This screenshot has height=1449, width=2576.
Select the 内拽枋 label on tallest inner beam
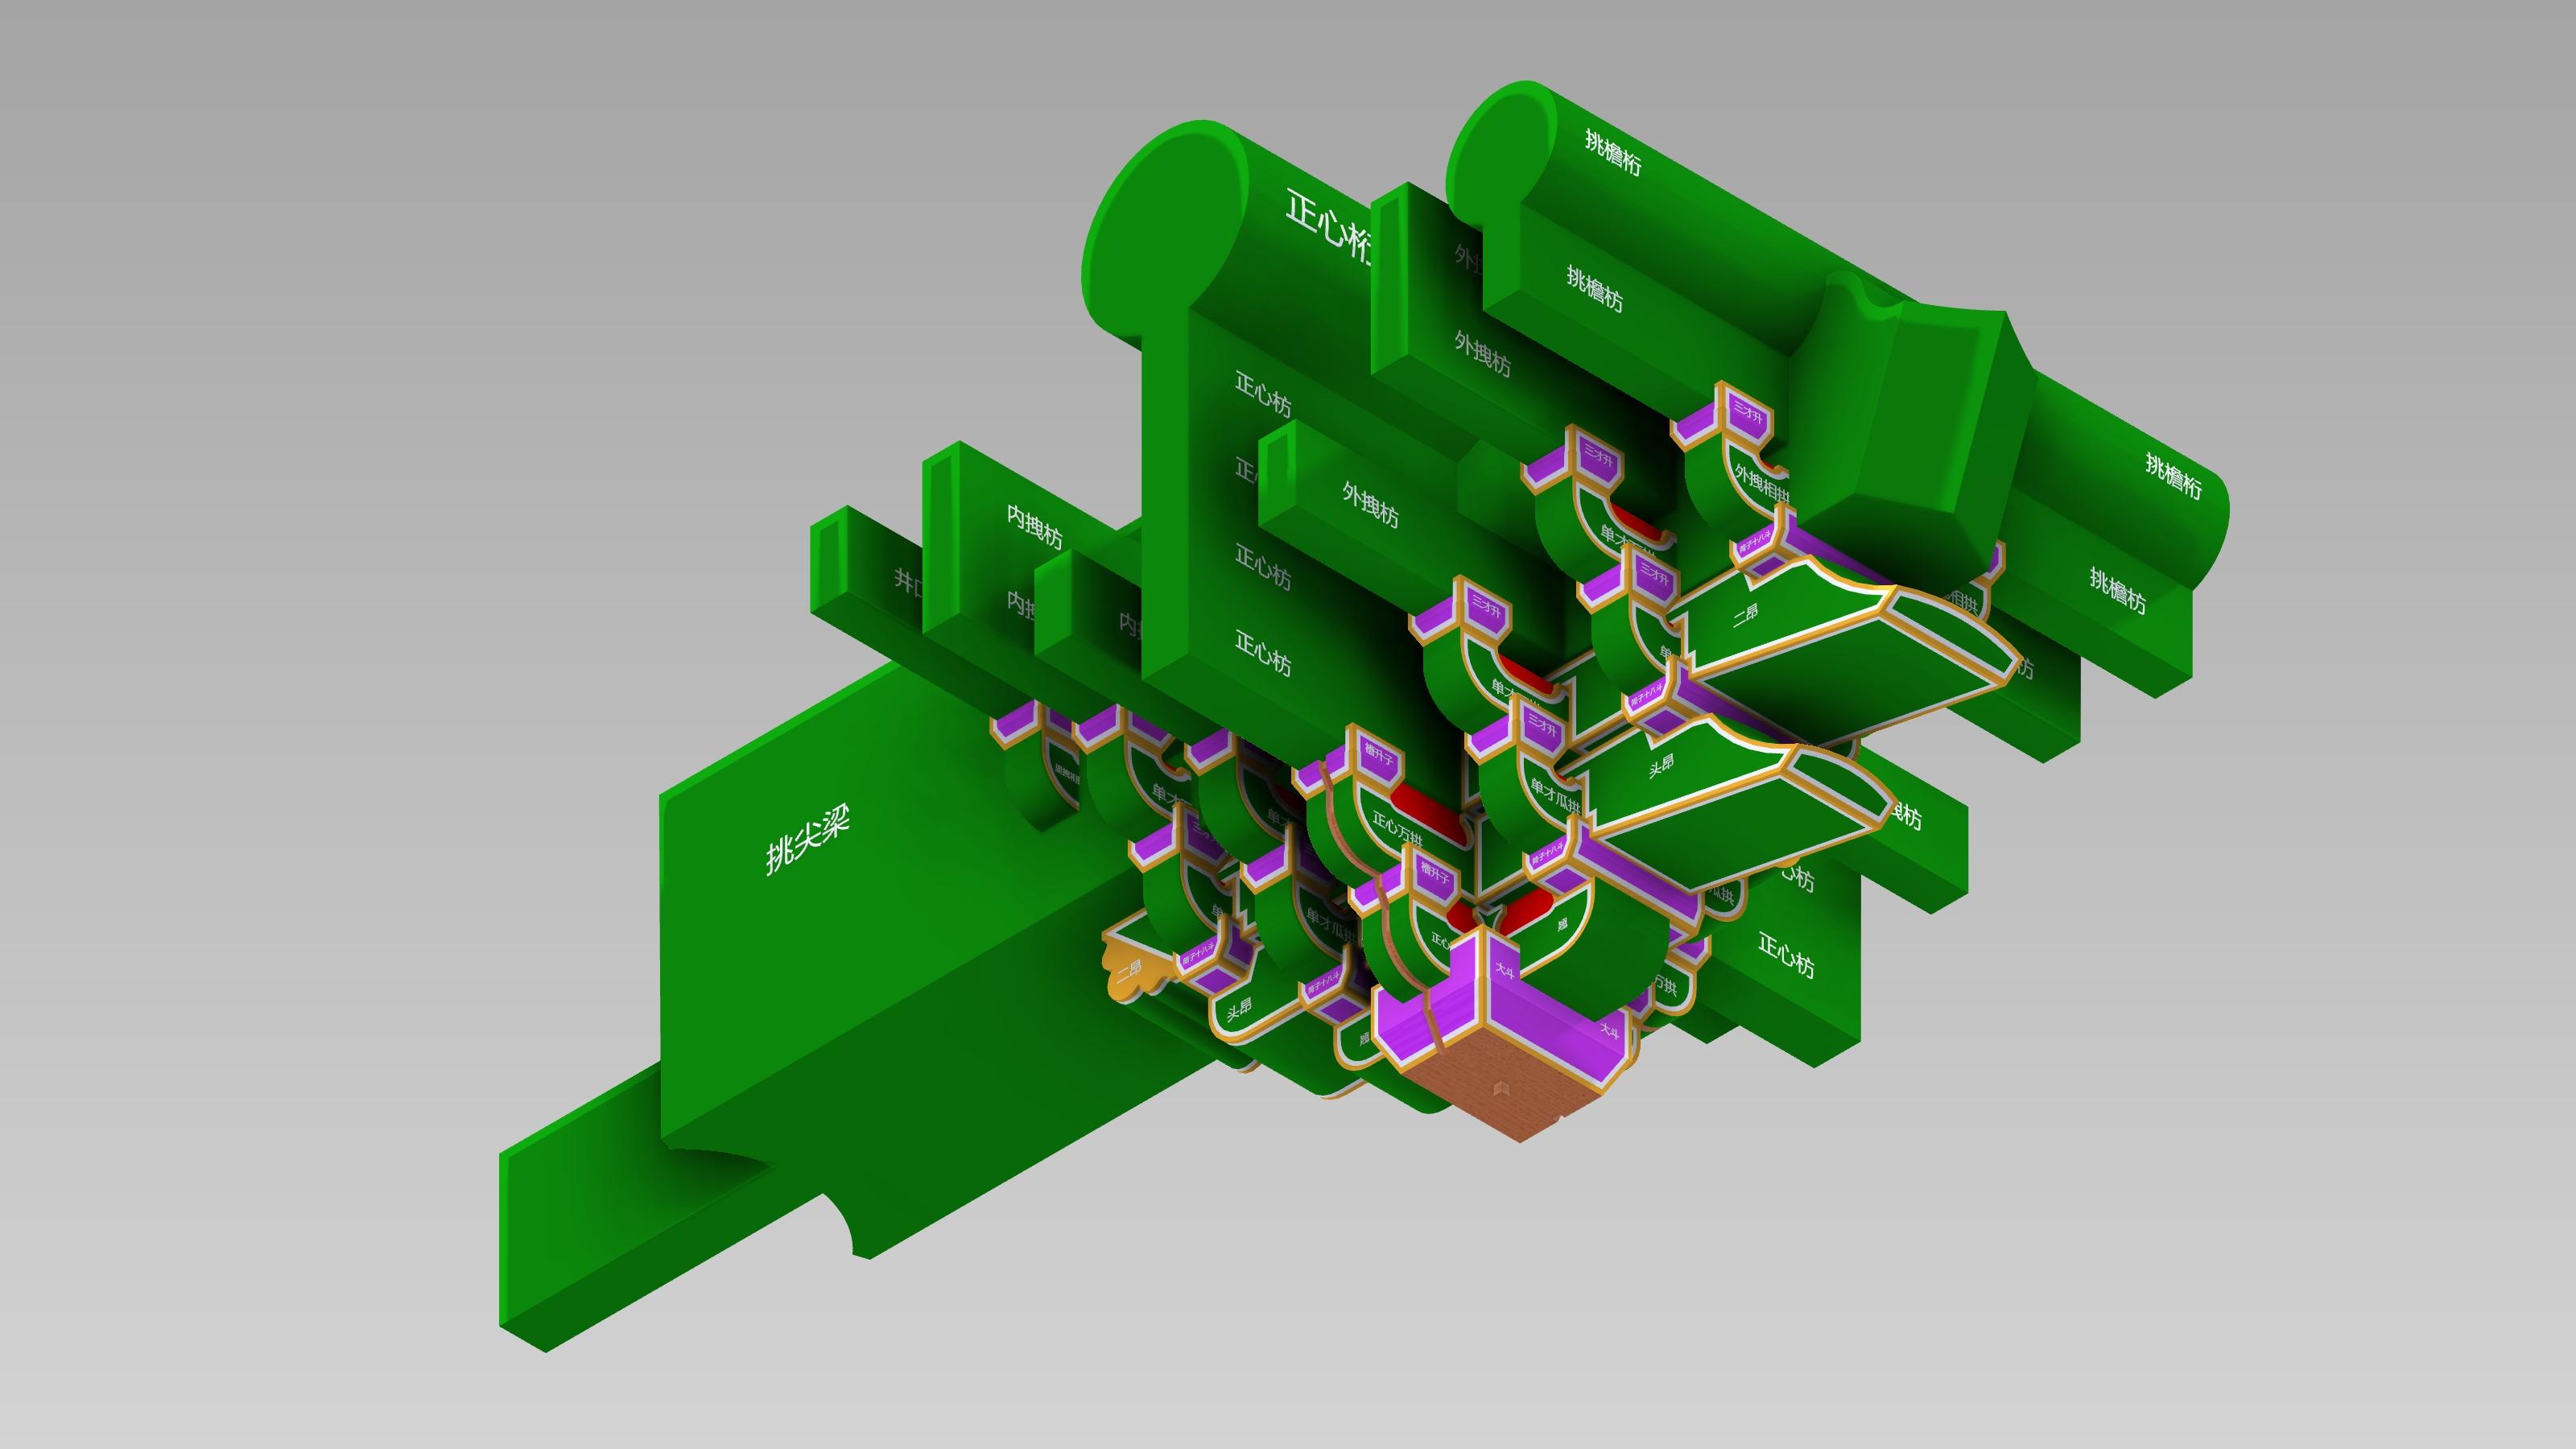pos(1034,526)
